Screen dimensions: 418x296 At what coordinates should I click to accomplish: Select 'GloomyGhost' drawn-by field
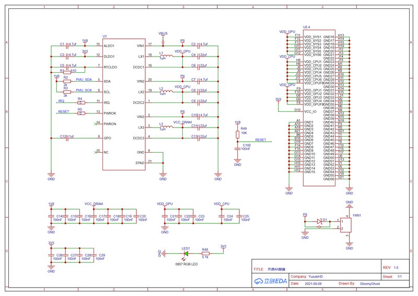coord(370,284)
